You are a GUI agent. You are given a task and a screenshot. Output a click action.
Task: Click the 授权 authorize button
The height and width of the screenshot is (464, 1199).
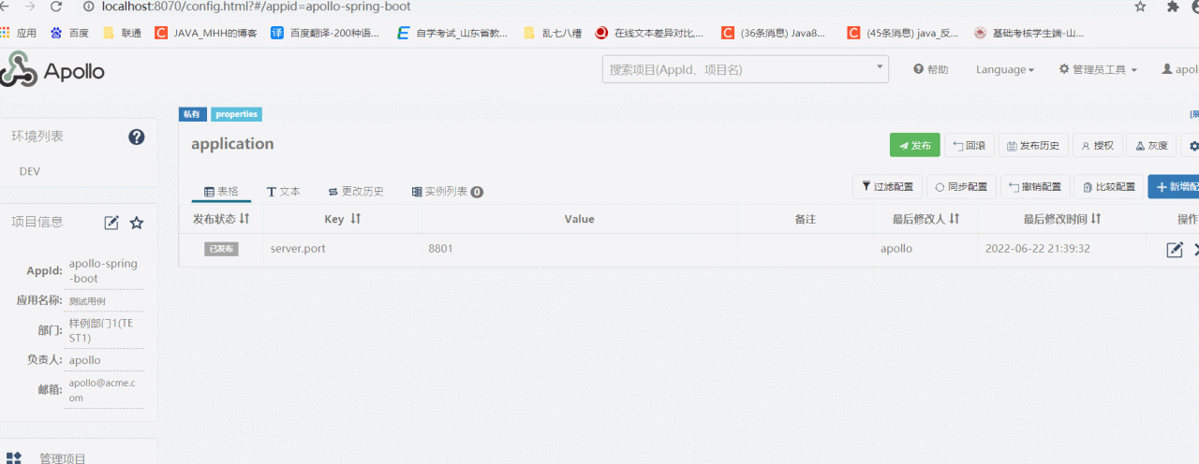[x=1097, y=145]
